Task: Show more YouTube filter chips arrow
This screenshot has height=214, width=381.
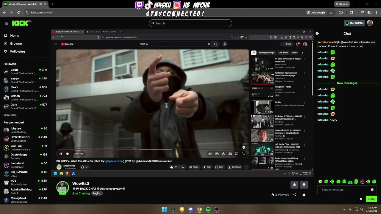Action: click(x=303, y=53)
